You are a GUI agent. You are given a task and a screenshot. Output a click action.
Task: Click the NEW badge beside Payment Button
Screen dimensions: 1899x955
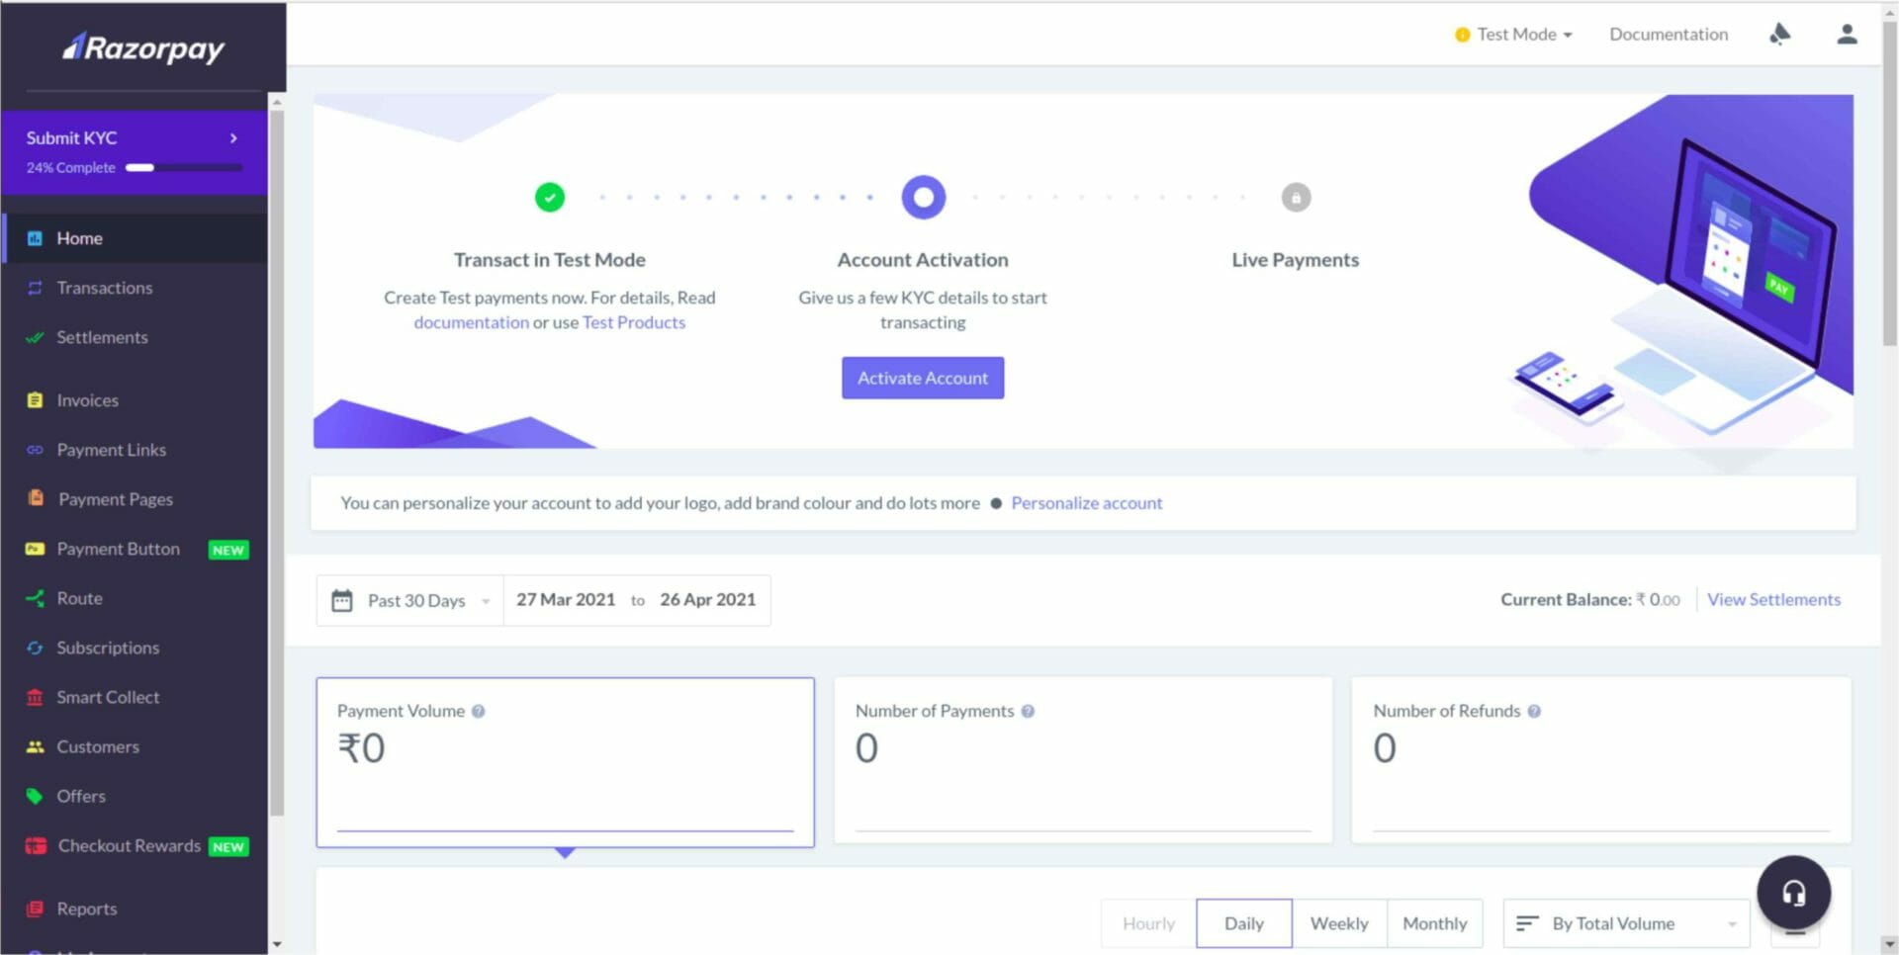[228, 550]
